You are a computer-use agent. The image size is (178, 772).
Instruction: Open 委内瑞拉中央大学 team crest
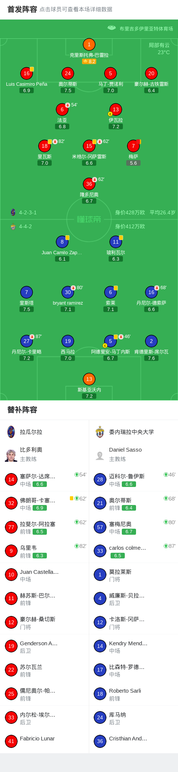tap(100, 432)
